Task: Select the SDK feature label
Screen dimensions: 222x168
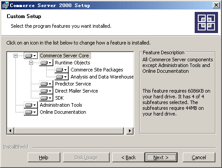Action: [59, 98]
